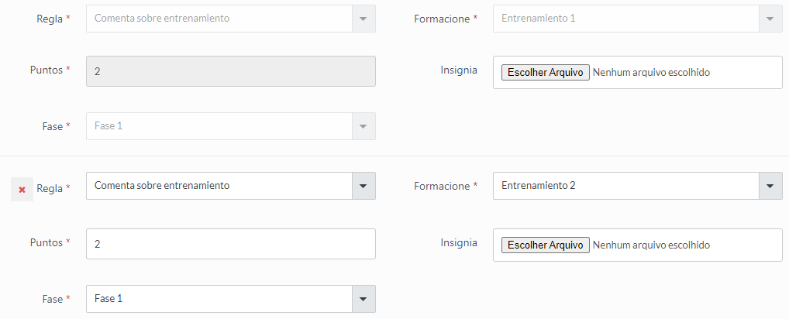
Task: Click 'Nenhum arquivo escolhido' in the Entrenamiento 2 rule
Action: pos(651,245)
